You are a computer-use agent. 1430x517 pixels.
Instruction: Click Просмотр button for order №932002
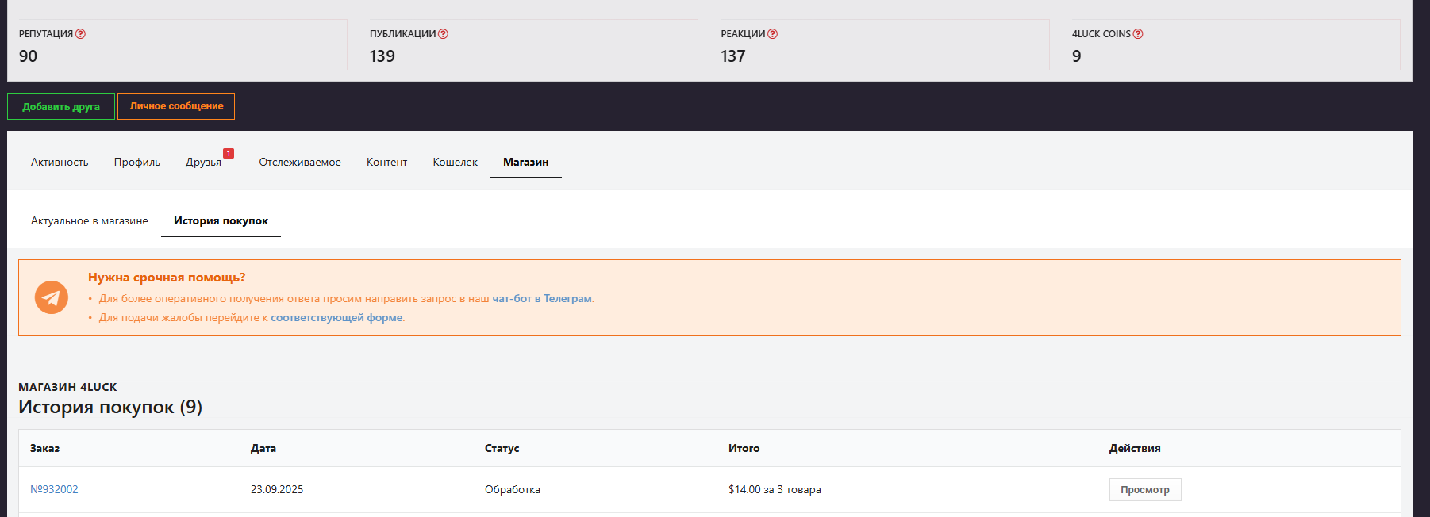pyautogui.click(x=1144, y=489)
